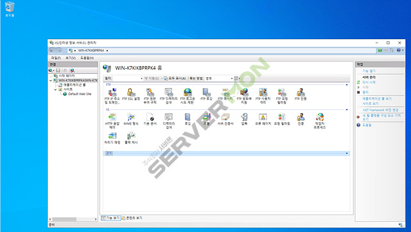The height and width of the screenshot is (232, 411).
Task: Open the FTP 인증 icon
Action: point(301,94)
